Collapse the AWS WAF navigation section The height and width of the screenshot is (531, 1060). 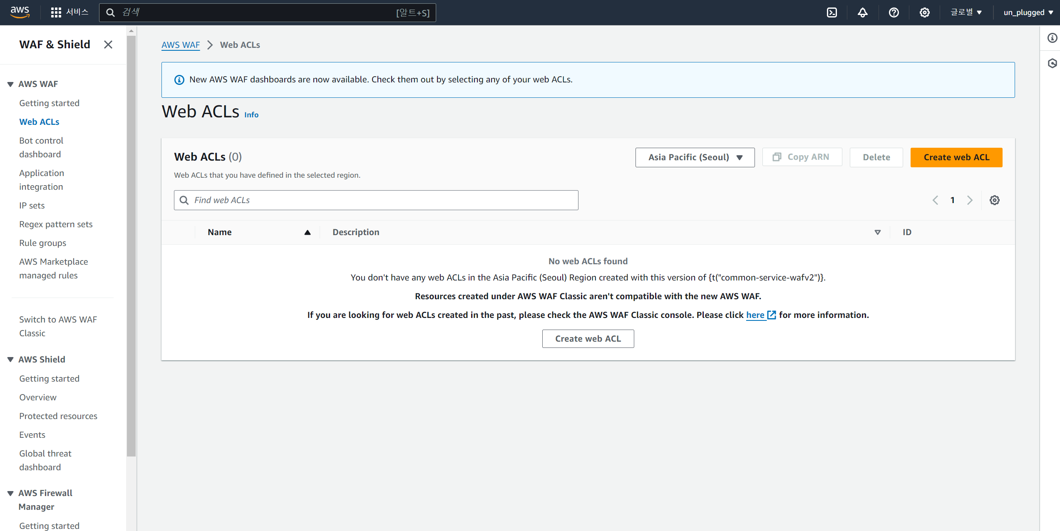[x=10, y=84]
